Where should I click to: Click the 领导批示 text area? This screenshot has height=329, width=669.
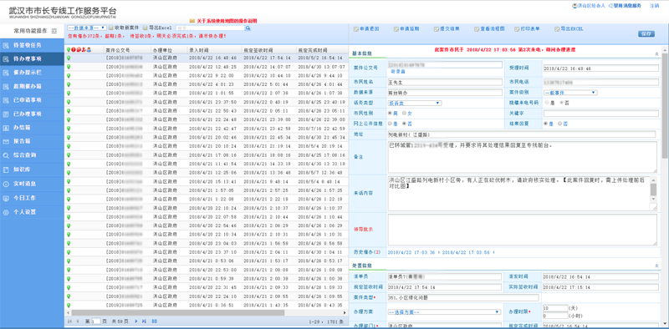pos(522,230)
